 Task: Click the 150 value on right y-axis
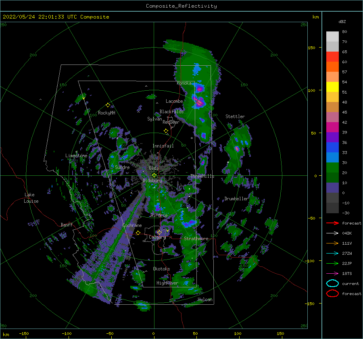[x=311, y=48]
